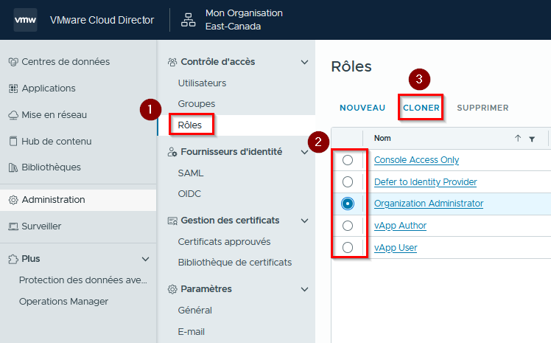The width and height of the screenshot is (551, 343).
Task: Select the Defer to Identity Provider radio button
Action: (x=348, y=182)
